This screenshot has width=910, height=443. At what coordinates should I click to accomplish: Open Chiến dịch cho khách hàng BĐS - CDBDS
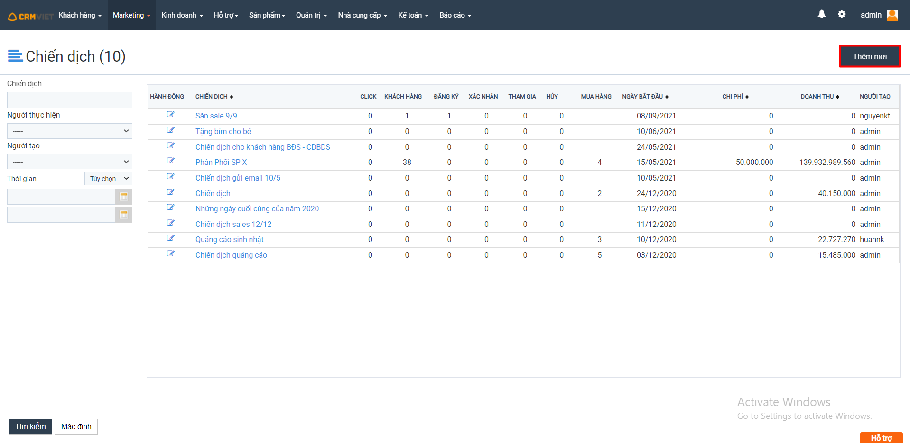point(263,147)
